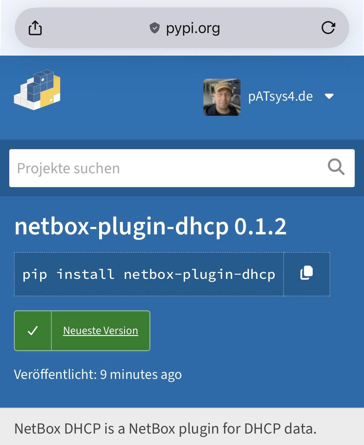Click the user profile avatar photo
The height and width of the screenshot is (445, 364).
click(222, 97)
